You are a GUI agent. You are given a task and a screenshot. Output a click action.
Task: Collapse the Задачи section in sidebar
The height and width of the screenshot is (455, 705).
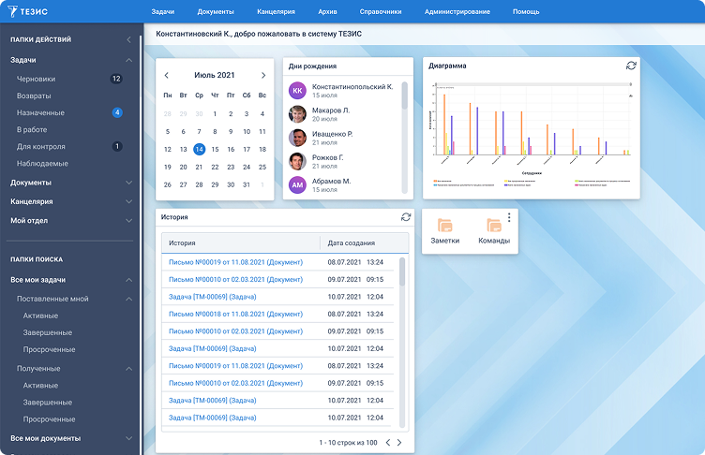(x=128, y=60)
